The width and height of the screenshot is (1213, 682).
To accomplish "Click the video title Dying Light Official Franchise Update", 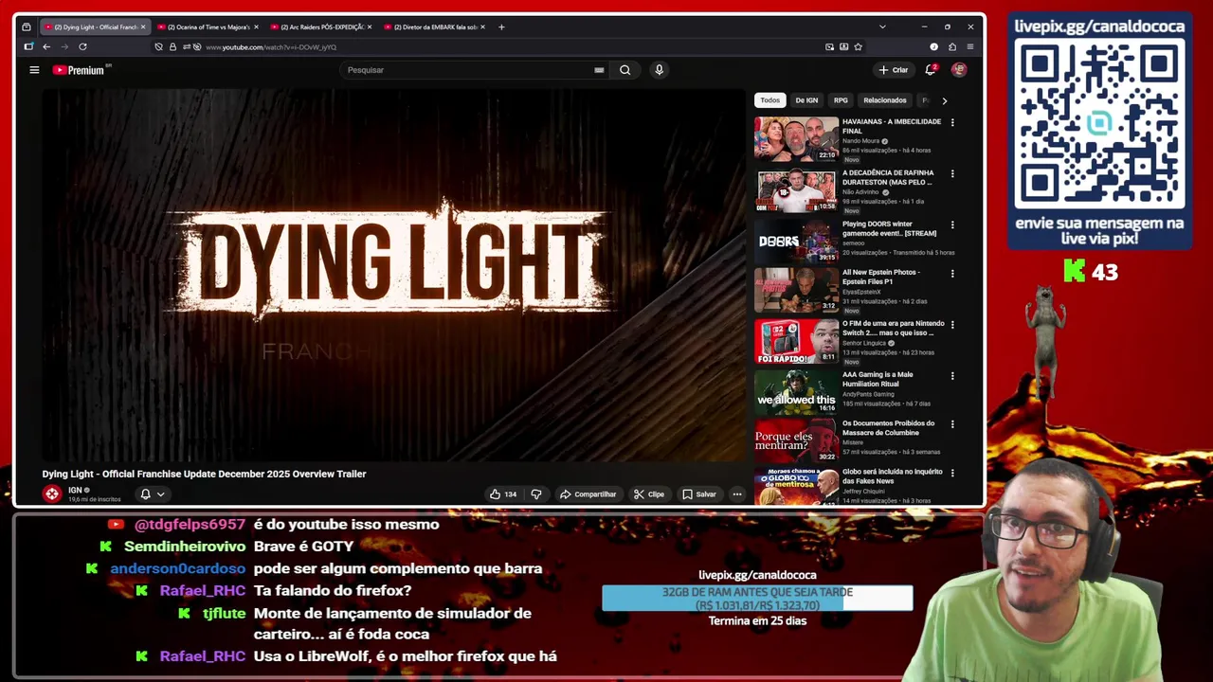I will (204, 474).
